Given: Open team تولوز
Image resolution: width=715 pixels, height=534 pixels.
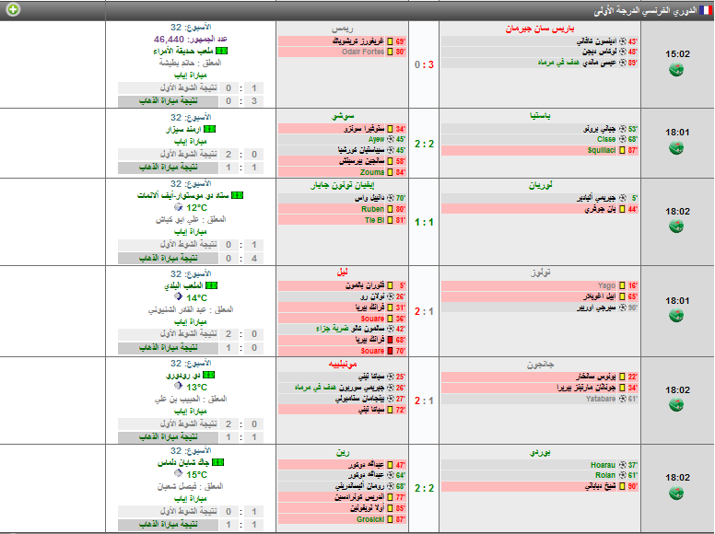Looking at the screenshot, I should click(x=540, y=273).
